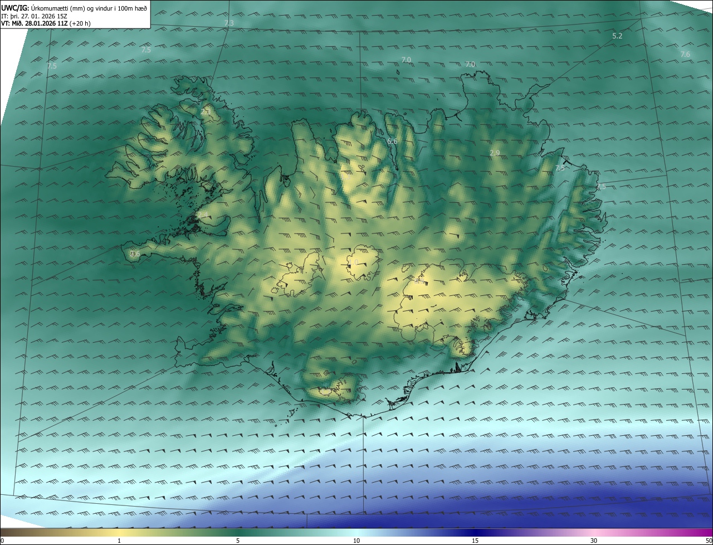The width and height of the screenshot is (713, 545).
Task: Click the title line 'UWC/IG: Úrkomumætti (mm) og vindur'
Action: click(x=74, y=7)
